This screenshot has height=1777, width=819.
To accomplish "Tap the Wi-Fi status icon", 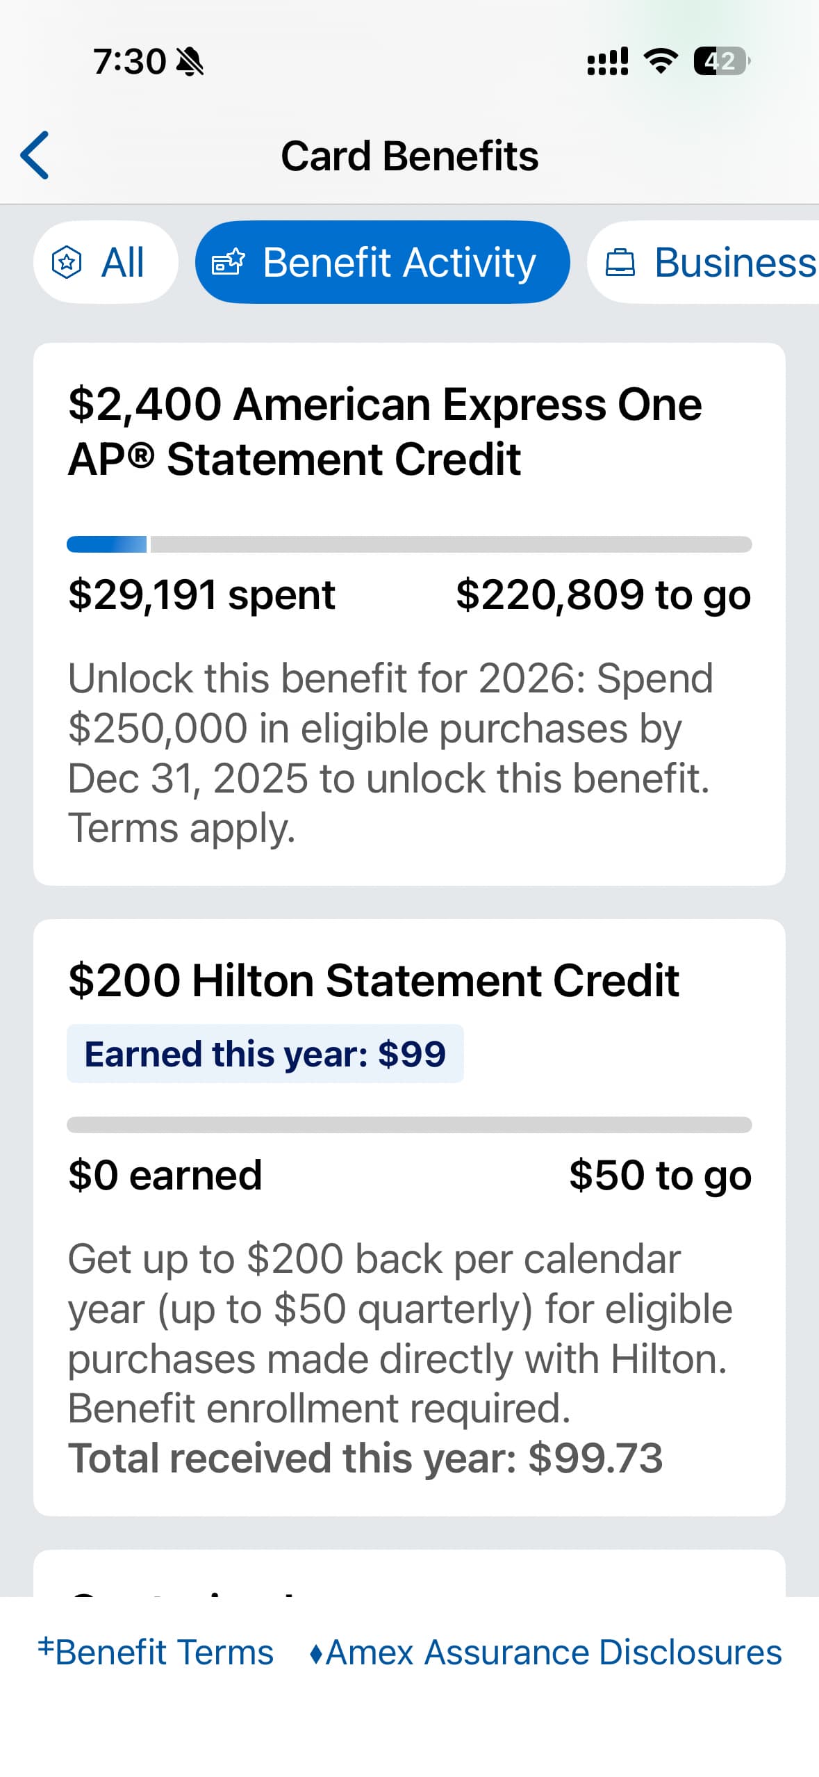I will pyautogui.click(x=661, y=61).
